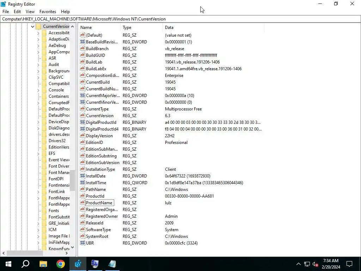The width and height of the screenshot is (361, 271).
Task: Sort values by Type column header
Action: (142, 28)
